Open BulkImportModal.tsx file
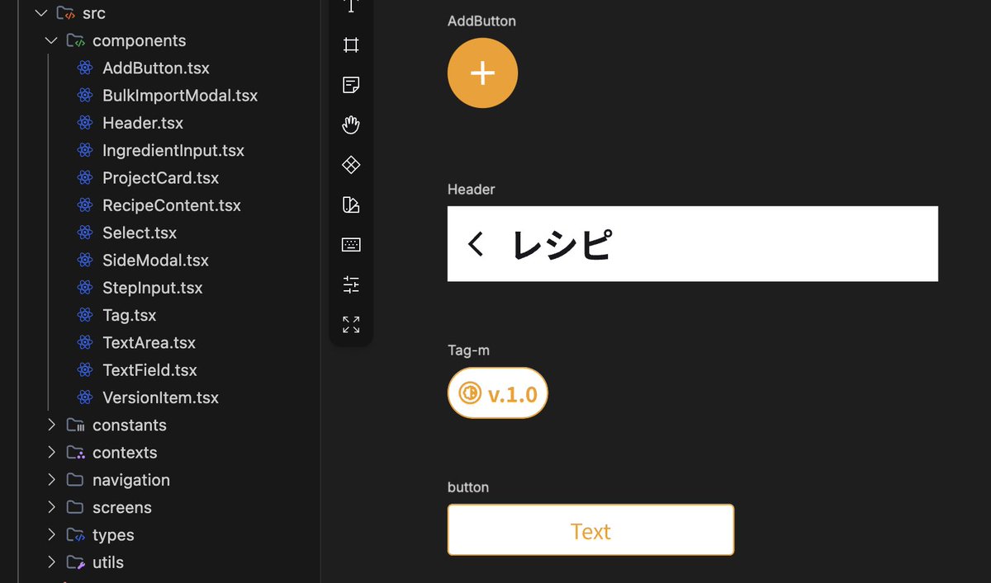This screenshot has width=991, height=583. [180, 96]
